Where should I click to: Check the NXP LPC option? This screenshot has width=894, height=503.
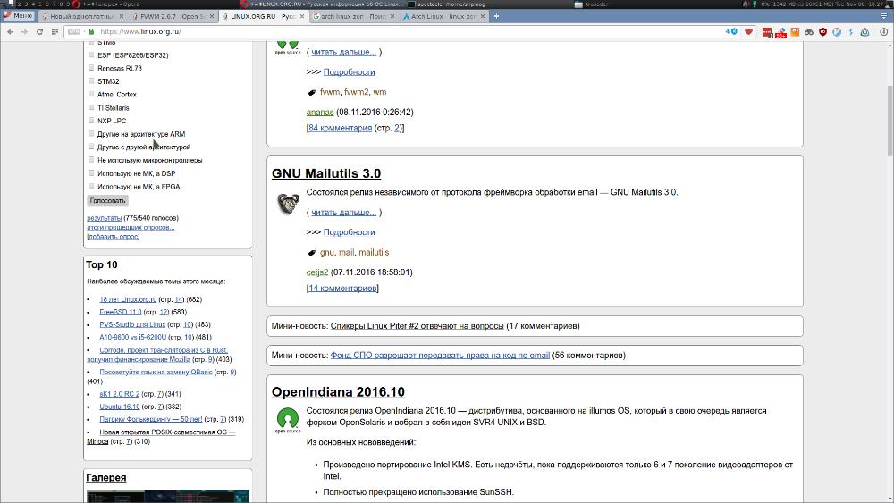pyautogui.click(x=91, y=121)
